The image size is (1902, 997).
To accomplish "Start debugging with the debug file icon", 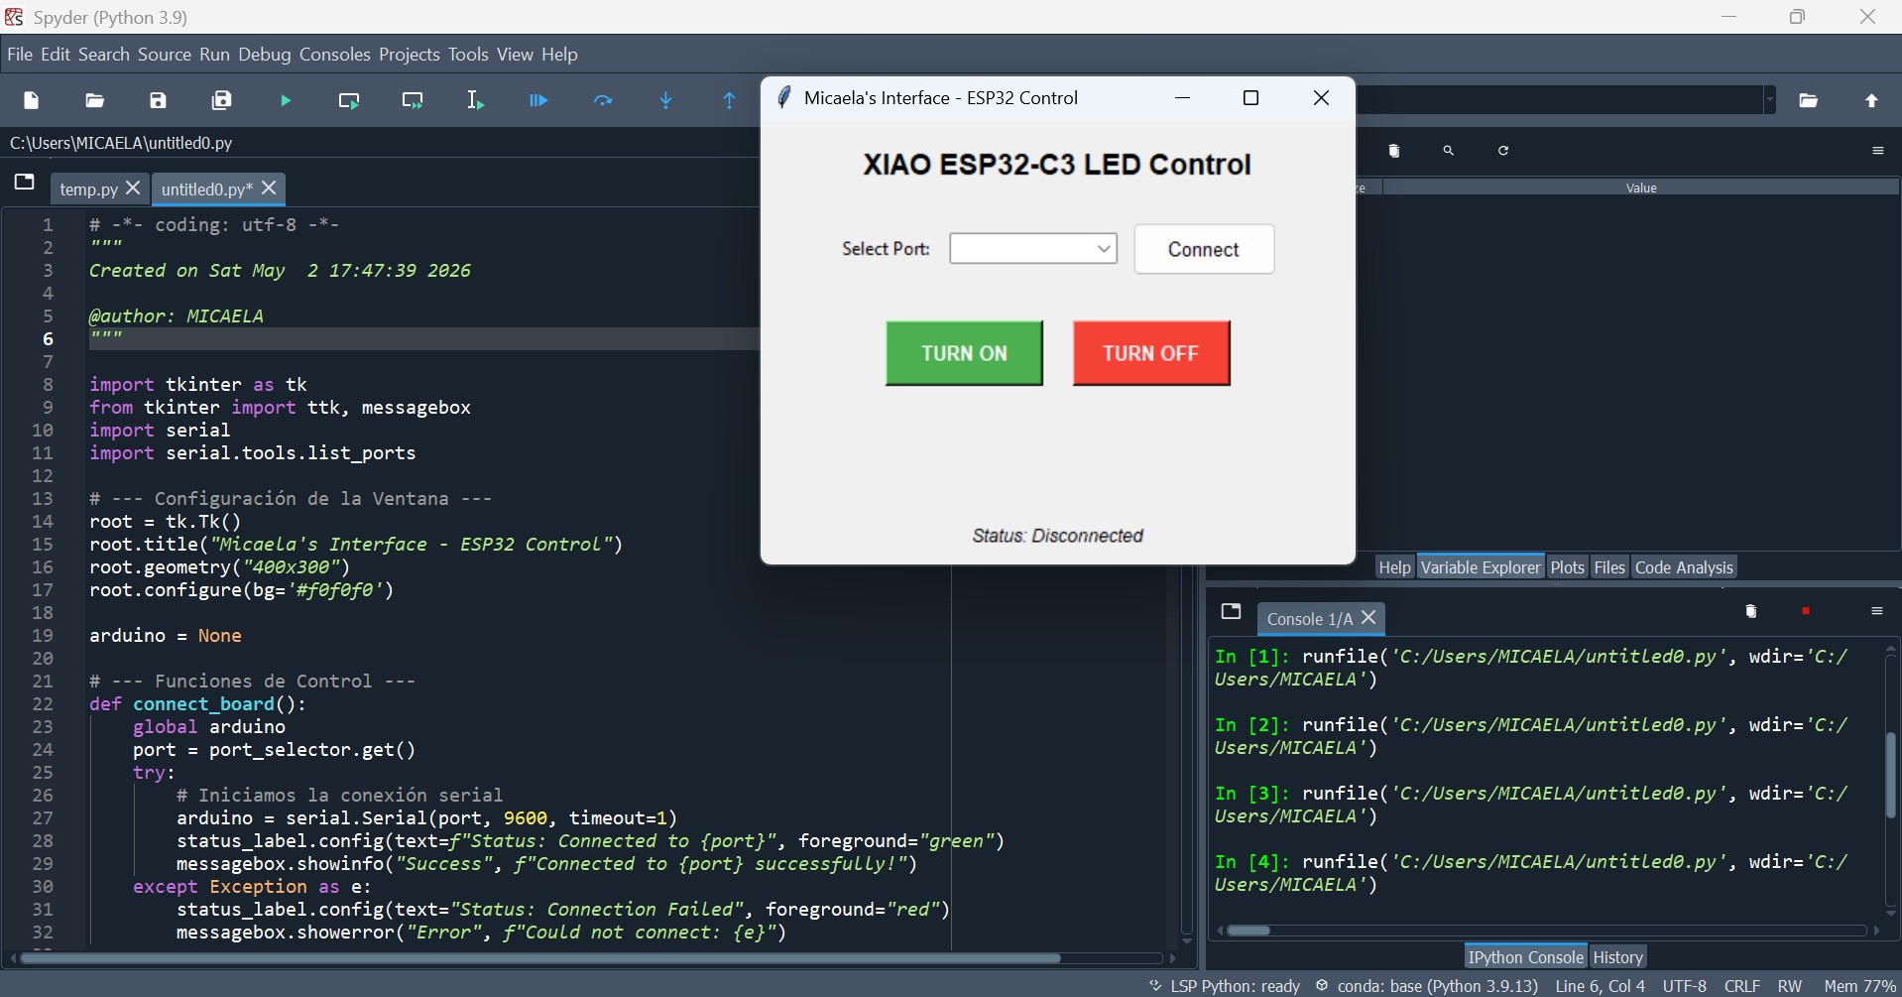I will (x=539, y=100).
